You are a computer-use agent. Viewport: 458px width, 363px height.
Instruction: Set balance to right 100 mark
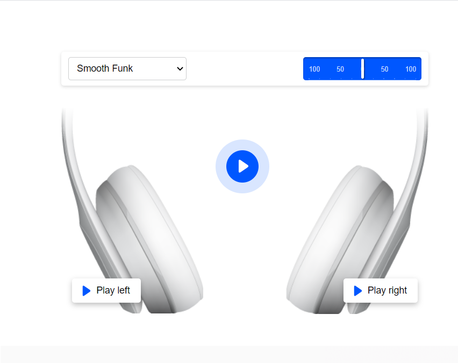(411, 69)
